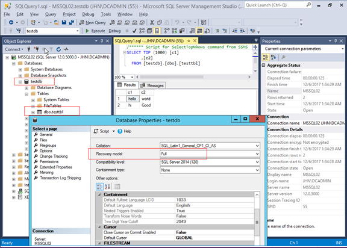The image size is (347, 248).
Task: Collapse the Cursor options group
Action: (99, 227)
